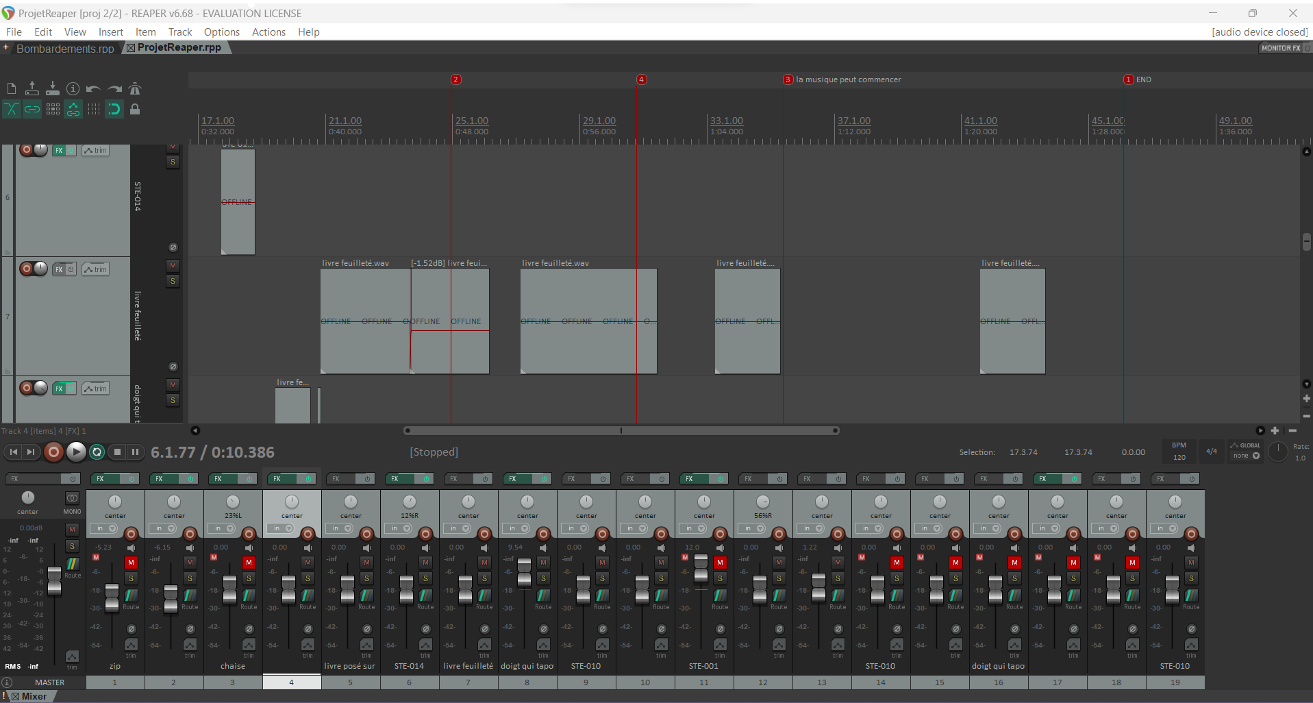This screenshot has height=703, width=1313.
Task: Toggle the locking padlock icon
Action: click(x=135, y=109)
